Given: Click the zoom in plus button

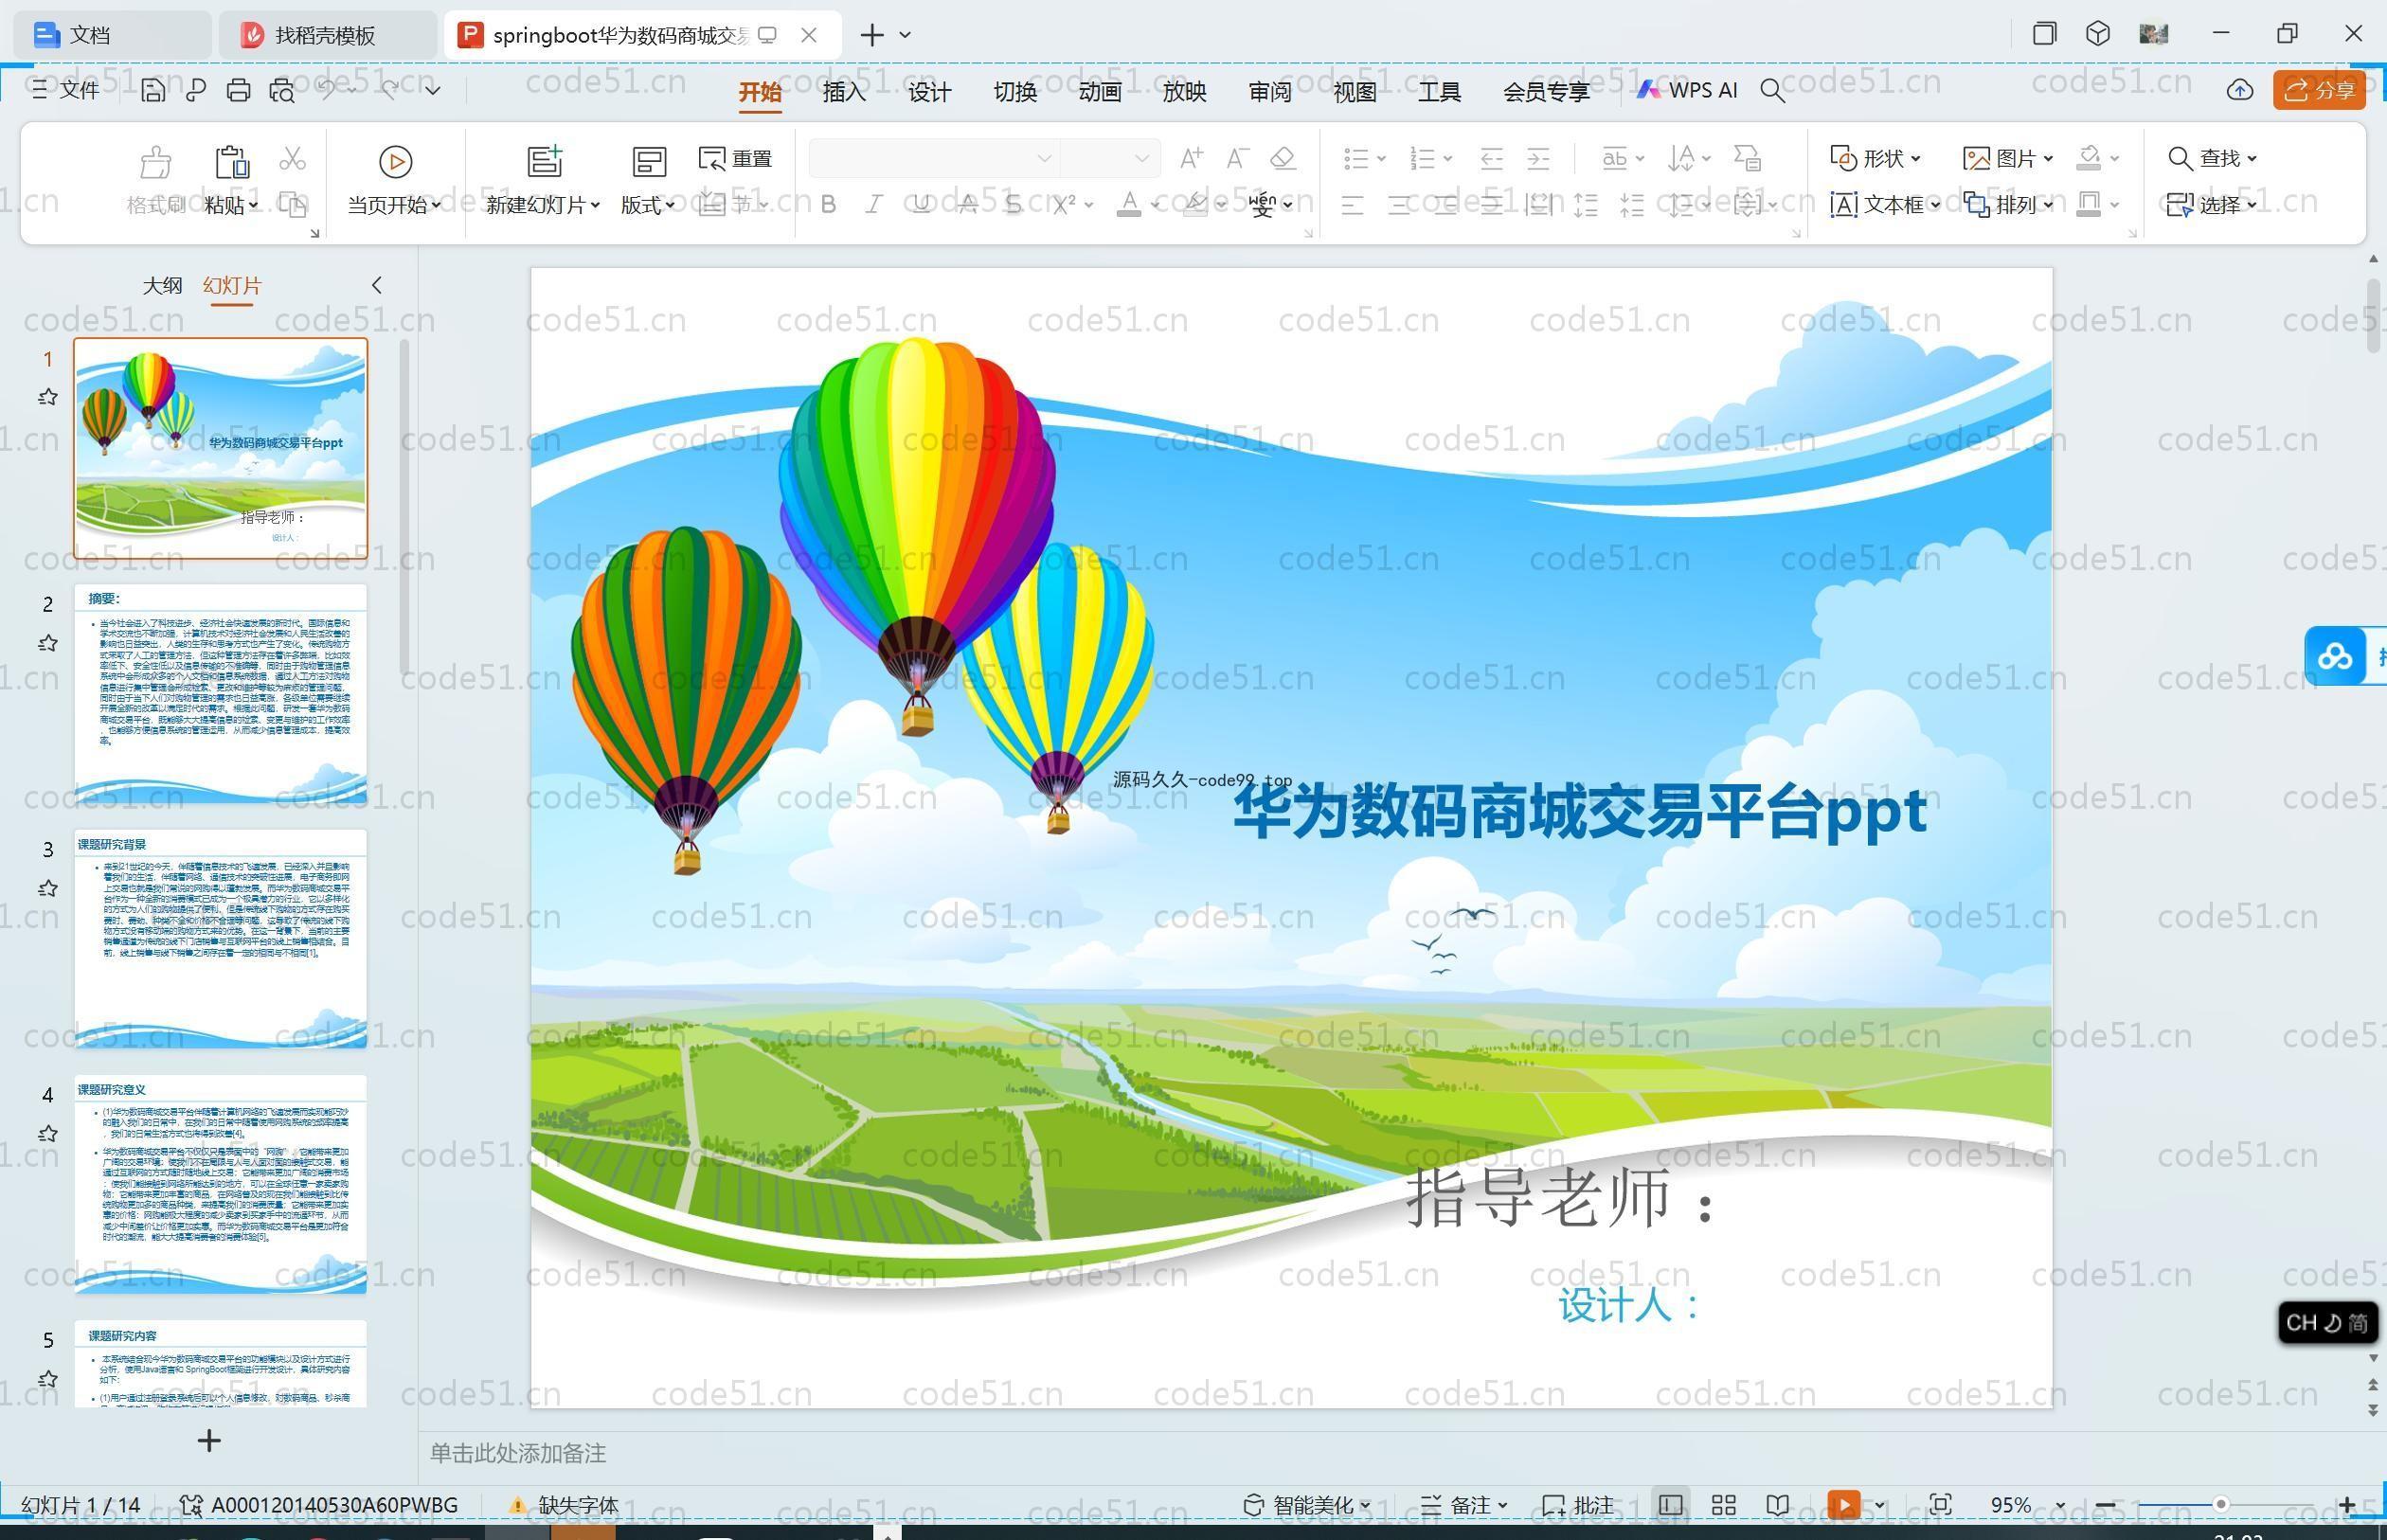Looking at the screenshot, I should pos(2347,1504).
